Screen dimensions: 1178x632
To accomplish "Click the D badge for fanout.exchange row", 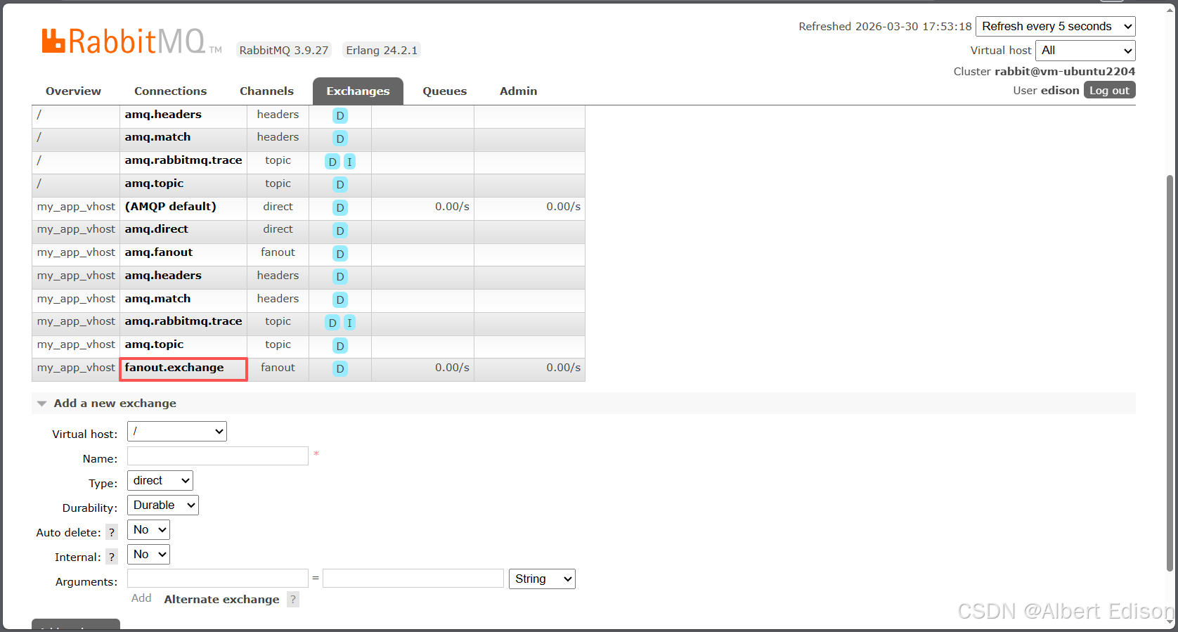I will tap(340, 368).
